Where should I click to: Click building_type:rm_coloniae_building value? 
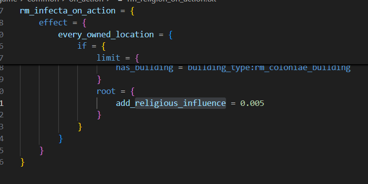point(269,68)
